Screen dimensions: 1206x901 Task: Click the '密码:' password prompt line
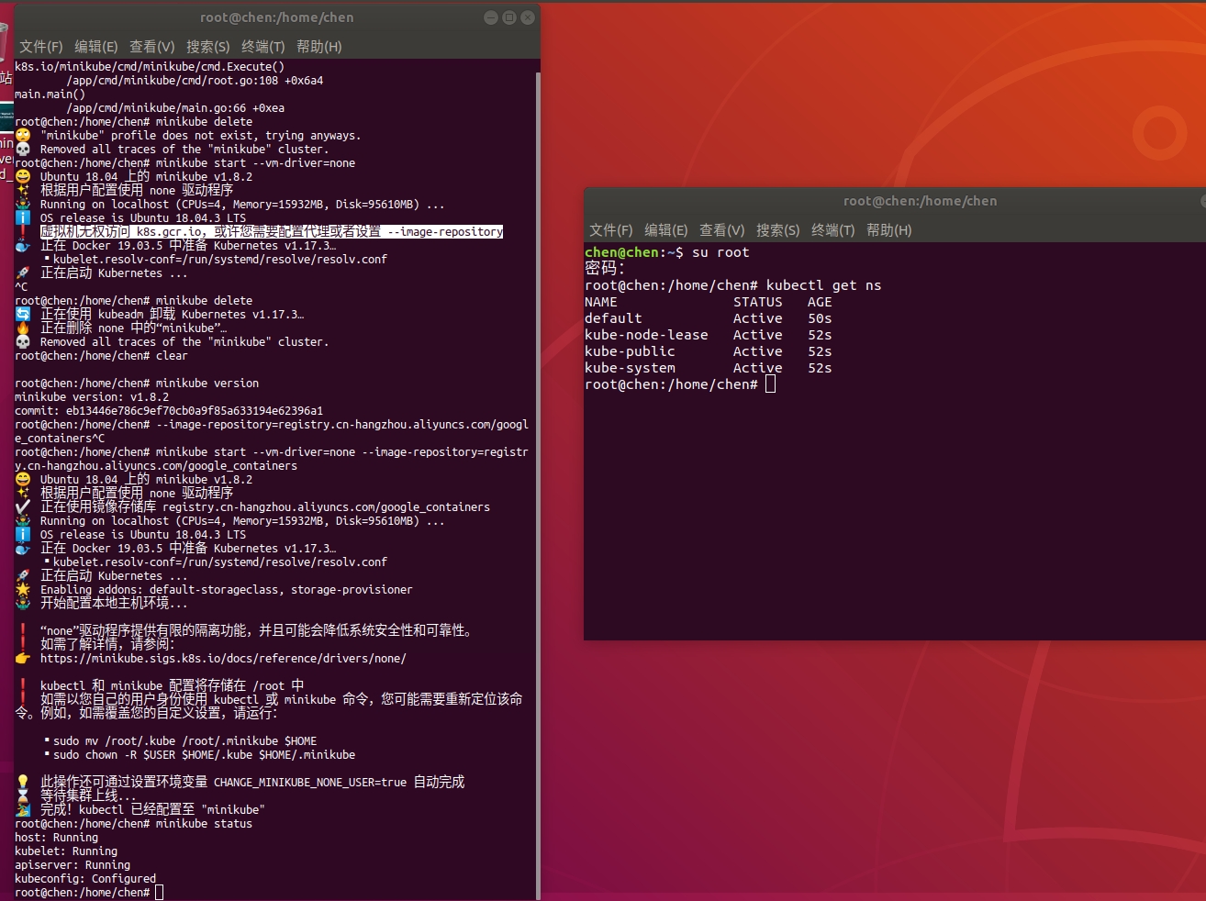[x=605, y=269]
